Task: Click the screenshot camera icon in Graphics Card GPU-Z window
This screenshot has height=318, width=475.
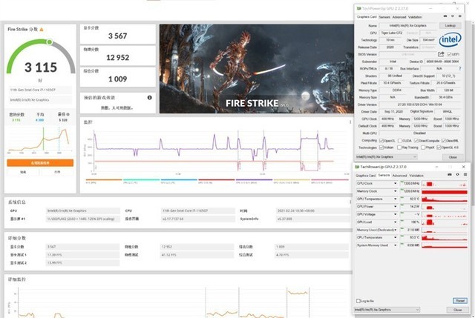Action: 445,16
